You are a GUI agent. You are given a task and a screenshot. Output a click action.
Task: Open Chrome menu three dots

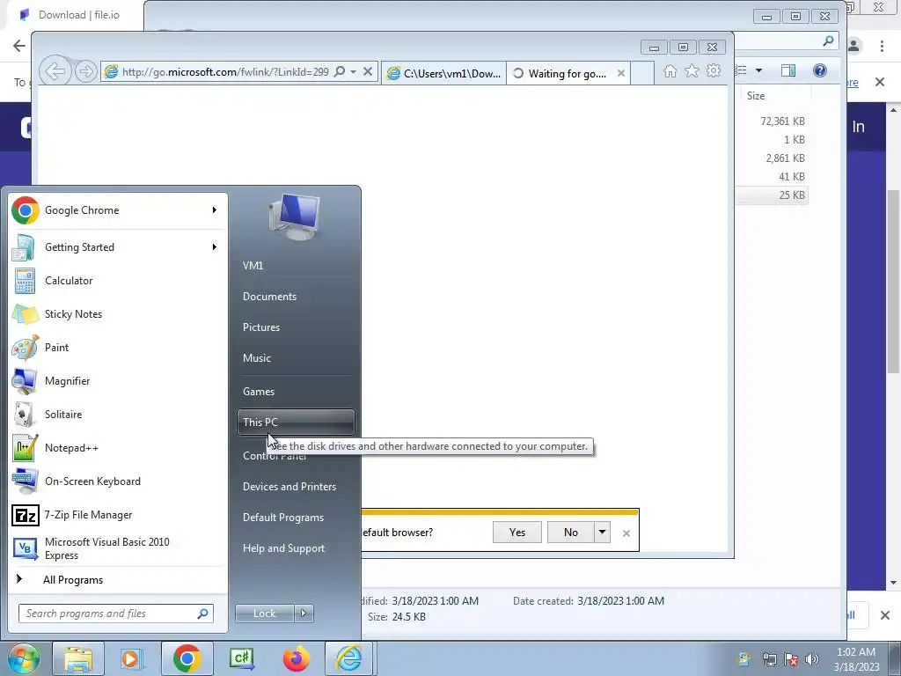pyautogui.click(x=882, y=46)
